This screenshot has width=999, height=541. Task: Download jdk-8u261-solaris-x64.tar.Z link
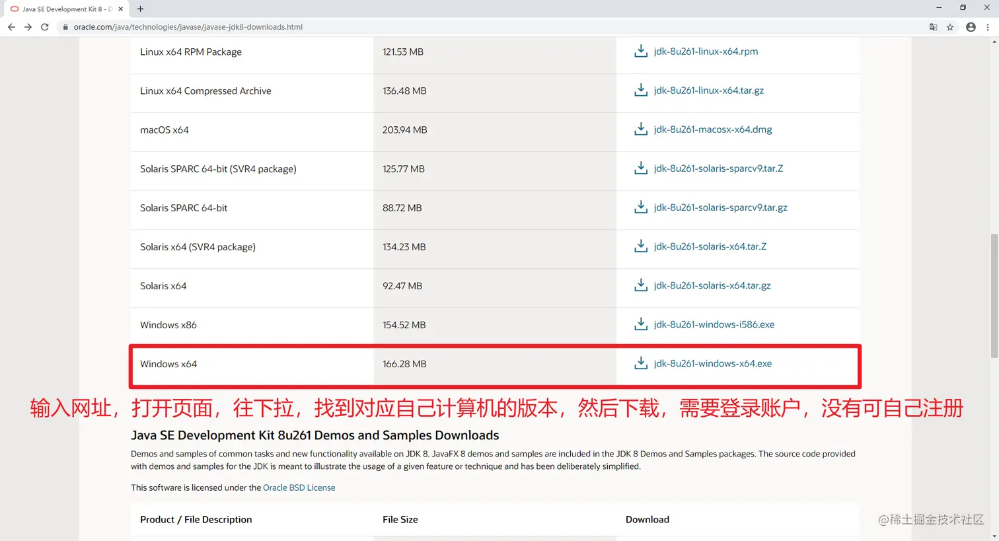point(710,246)
